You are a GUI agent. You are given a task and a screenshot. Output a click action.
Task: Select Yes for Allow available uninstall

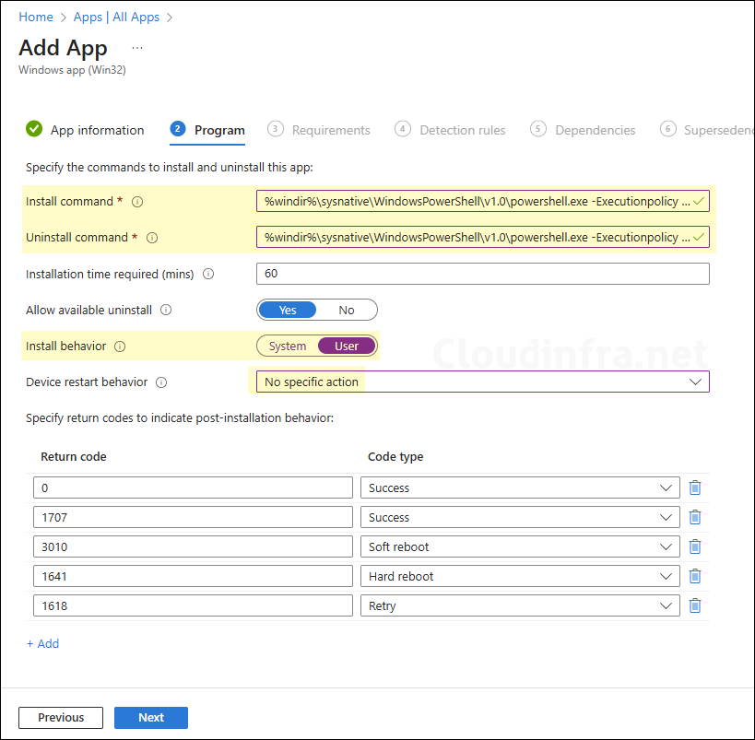coord(287,310)
